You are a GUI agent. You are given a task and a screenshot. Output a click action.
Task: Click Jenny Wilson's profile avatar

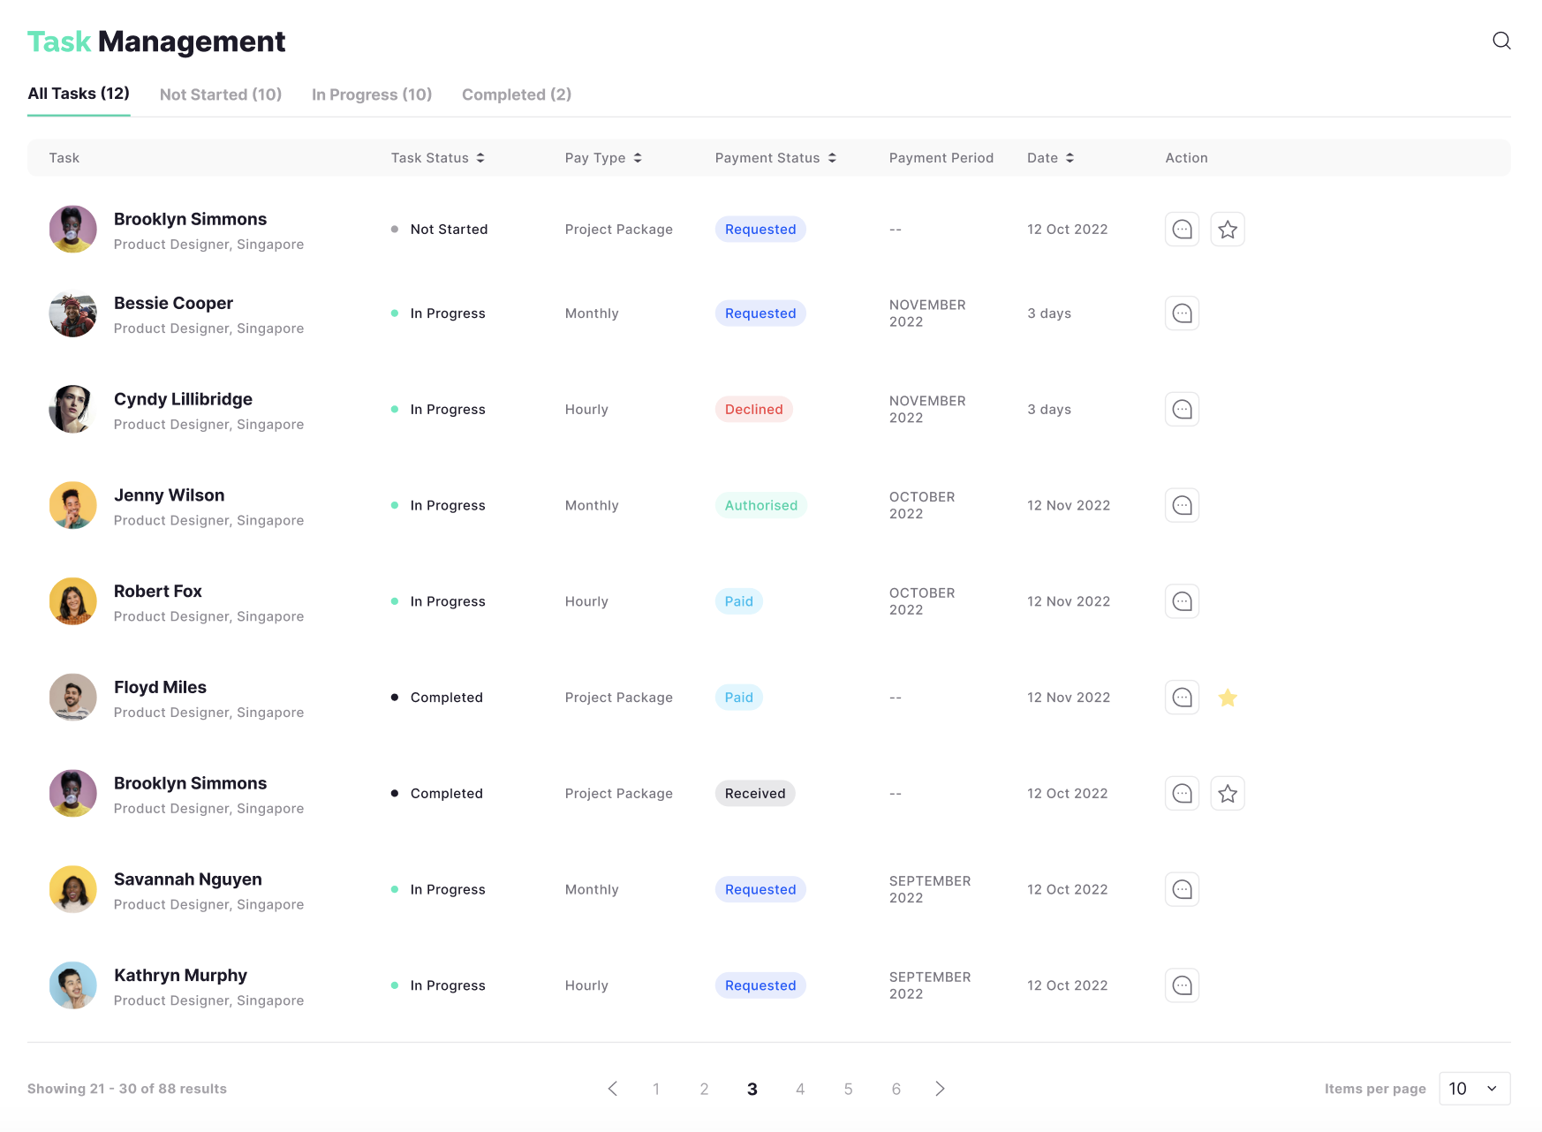(x=73, y=506)
